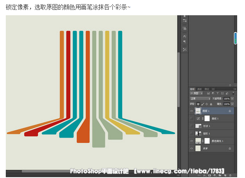Select the 曲线 1 curves adjustment icon
Image resolution: width=245 pixels, height=178 pixels.
point(198,118)
